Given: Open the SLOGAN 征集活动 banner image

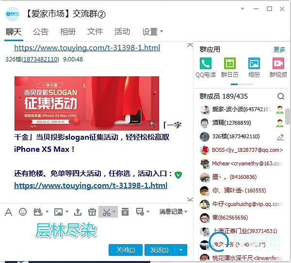Looking at the screenshot, I should (87, 103).
